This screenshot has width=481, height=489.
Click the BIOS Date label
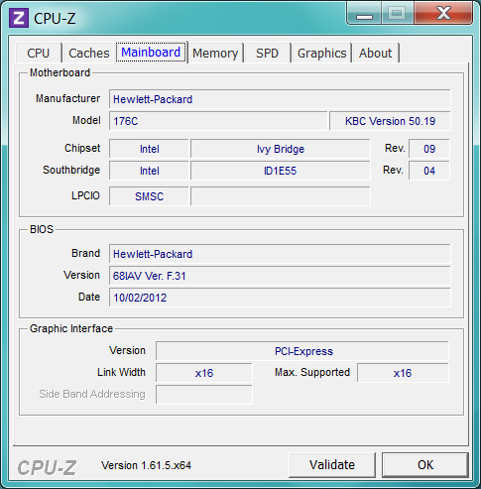89,297
